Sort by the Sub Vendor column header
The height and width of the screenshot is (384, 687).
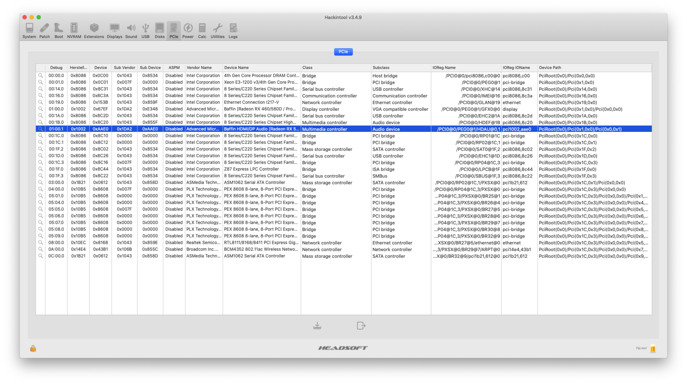point(125,68)
